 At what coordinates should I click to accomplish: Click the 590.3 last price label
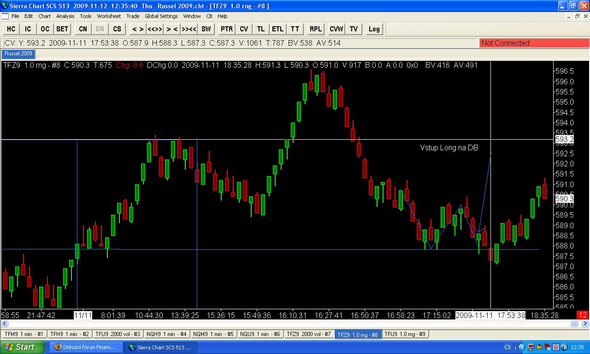tap(564, 199)
